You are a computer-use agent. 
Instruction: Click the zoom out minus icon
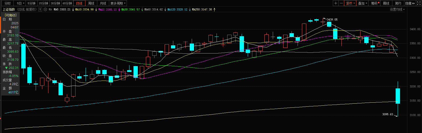(341, 3)
